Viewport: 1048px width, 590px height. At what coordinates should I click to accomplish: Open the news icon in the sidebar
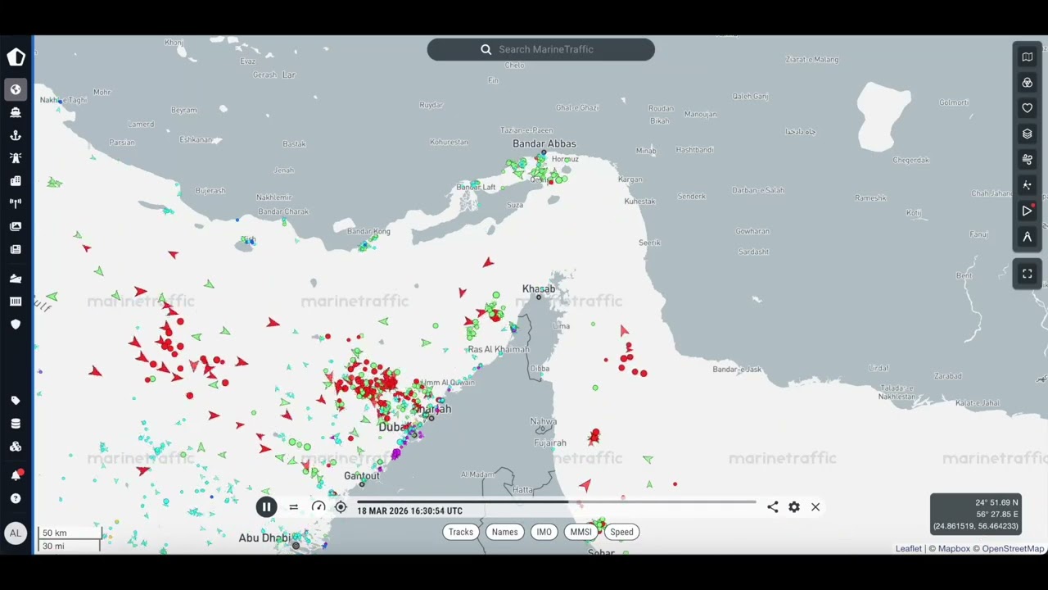(16, 249)
